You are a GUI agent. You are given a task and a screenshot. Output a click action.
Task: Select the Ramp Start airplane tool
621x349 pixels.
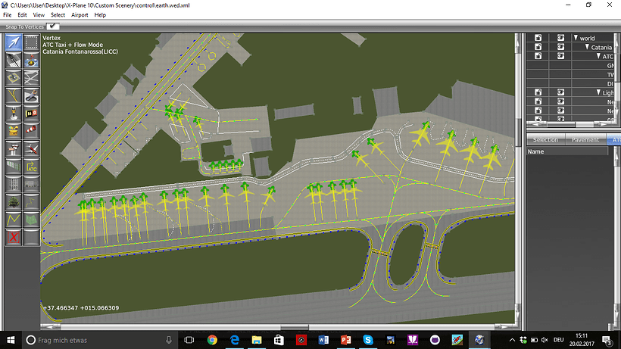[31, 149]
